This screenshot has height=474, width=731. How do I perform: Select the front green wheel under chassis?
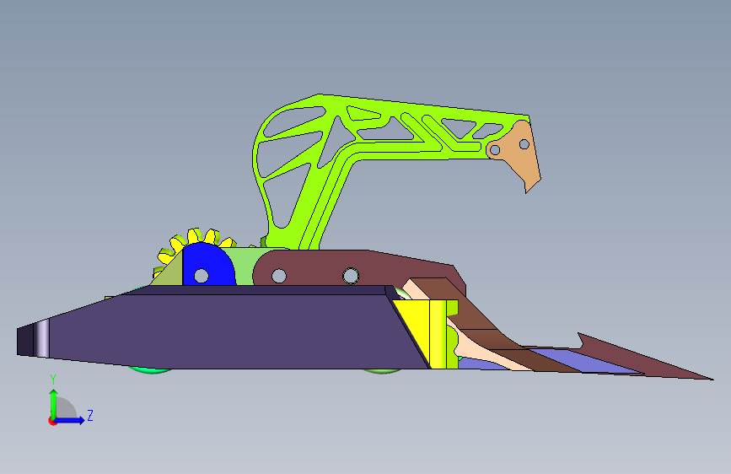coord(382,371)
